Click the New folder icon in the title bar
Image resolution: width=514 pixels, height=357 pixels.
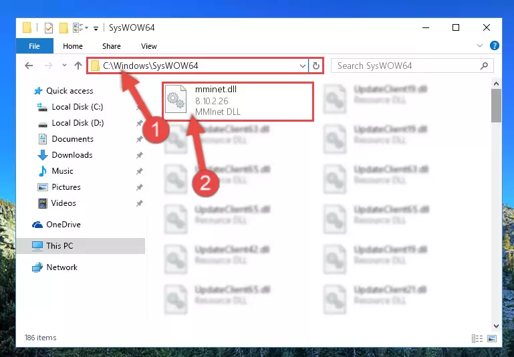point(63,28)
